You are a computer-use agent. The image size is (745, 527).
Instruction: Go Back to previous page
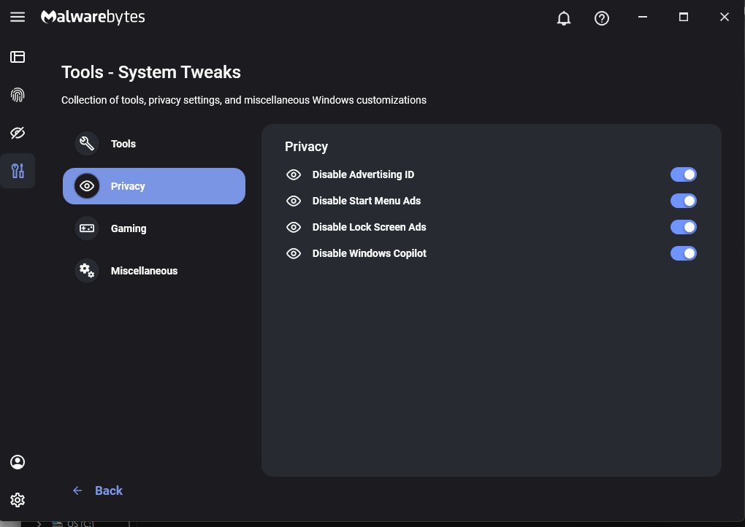point(97,491)
